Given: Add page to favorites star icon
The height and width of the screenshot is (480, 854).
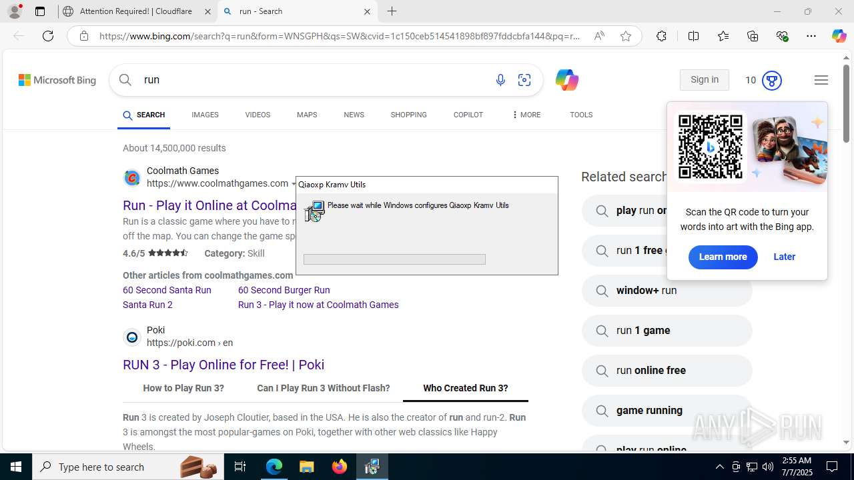Looking at the screenshot, I should (626, 36).
